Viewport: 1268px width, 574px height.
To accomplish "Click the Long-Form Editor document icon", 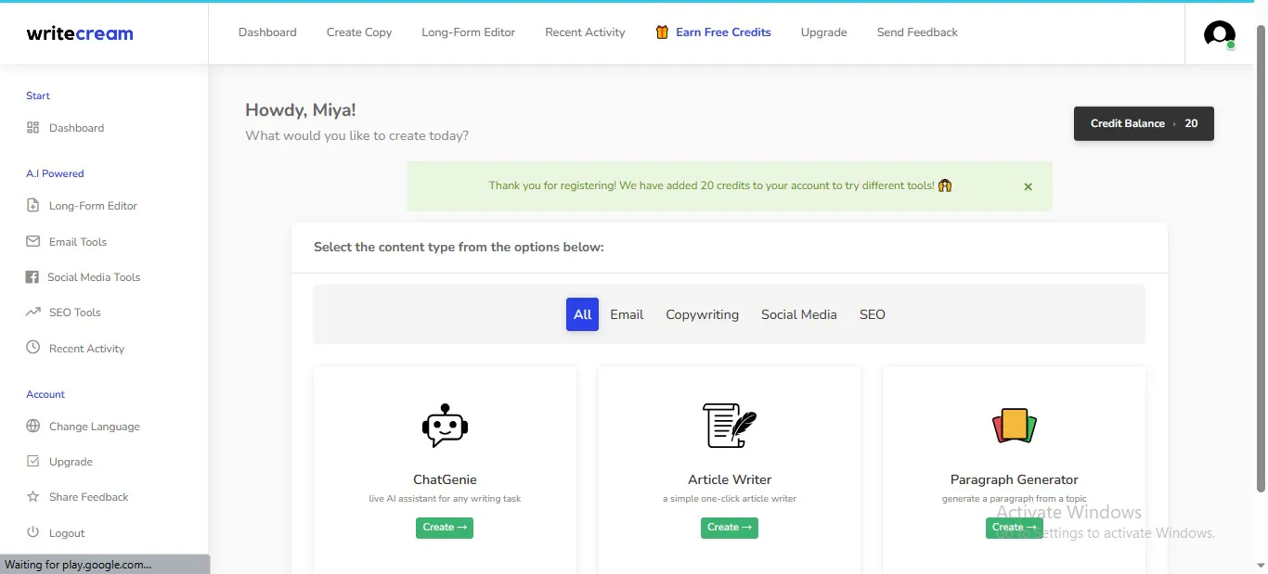I will 33,206.
